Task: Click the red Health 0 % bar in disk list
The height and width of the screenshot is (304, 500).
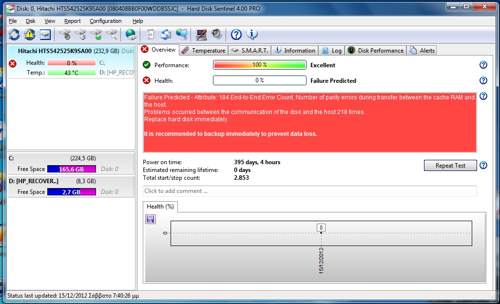Action: pos(72,63)
